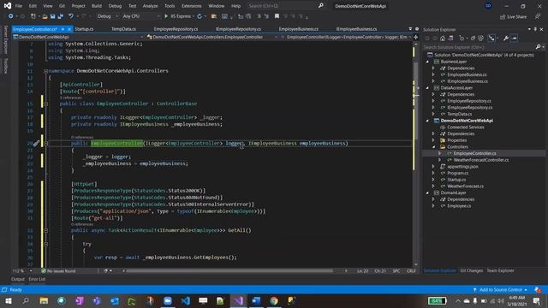This screenshot has height=308, width=548.
Task: Save the current file with the Save icon
Action: (52, 16)
